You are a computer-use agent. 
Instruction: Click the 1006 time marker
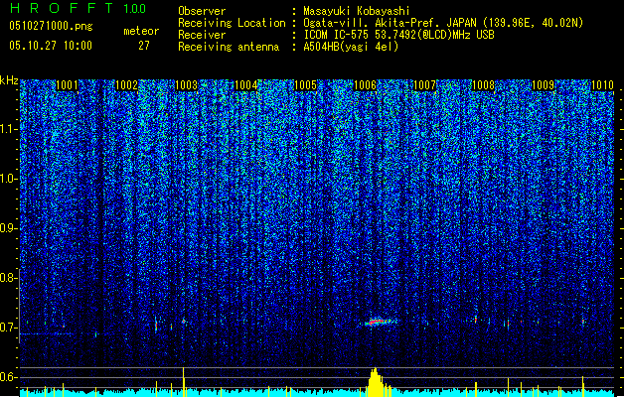(365, 85)
